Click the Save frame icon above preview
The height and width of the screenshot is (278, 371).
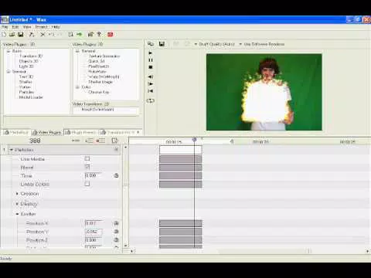[162, 44]
